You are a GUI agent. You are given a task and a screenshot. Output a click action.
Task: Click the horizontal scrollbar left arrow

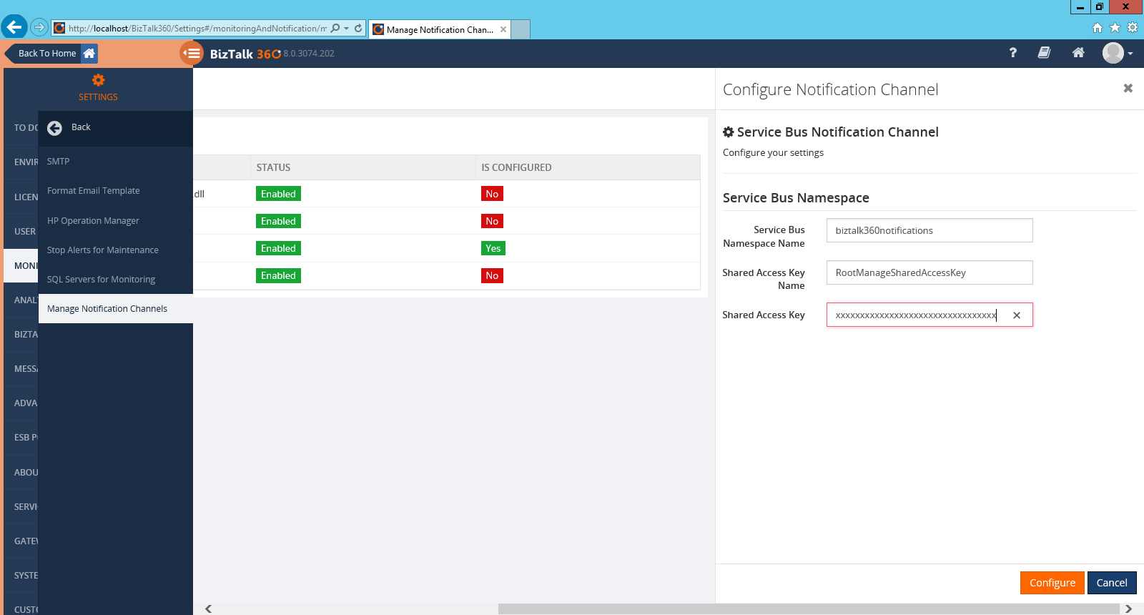click(x=208, y=609)
